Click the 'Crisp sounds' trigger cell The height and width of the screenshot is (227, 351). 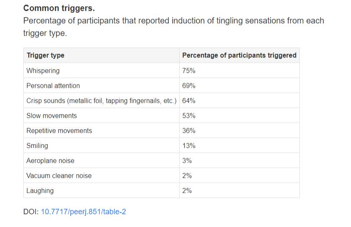tap(101, 101)
